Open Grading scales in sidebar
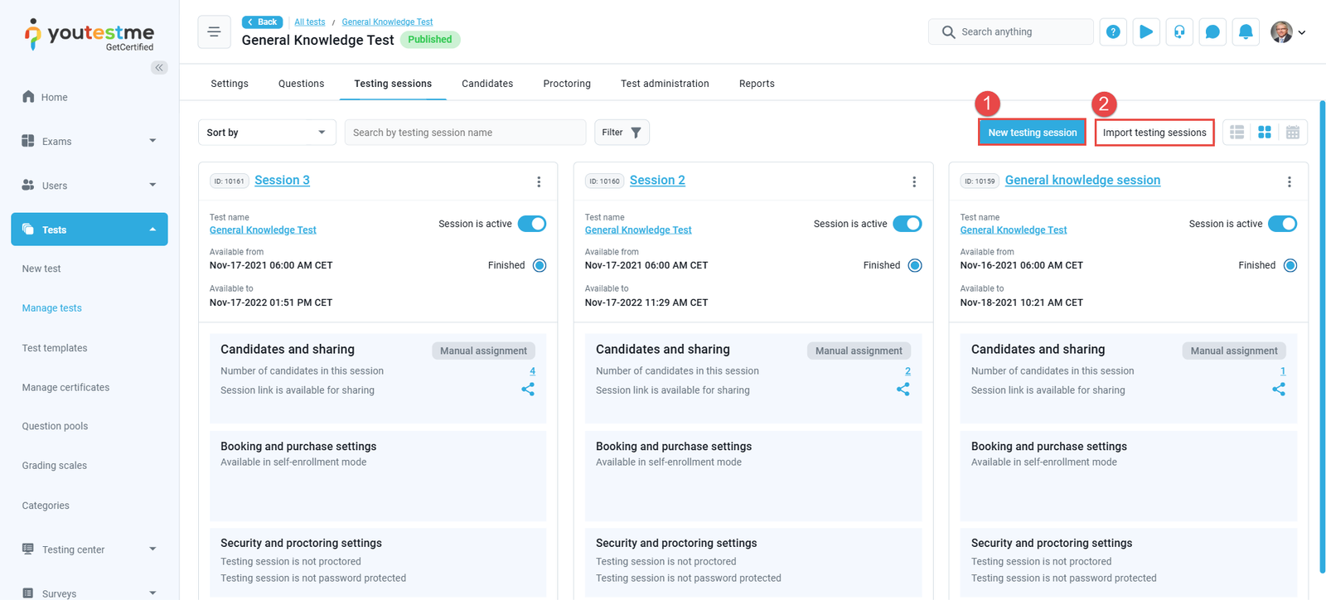This screenshot has height=600, width=1326. click(x=54, y=466)
